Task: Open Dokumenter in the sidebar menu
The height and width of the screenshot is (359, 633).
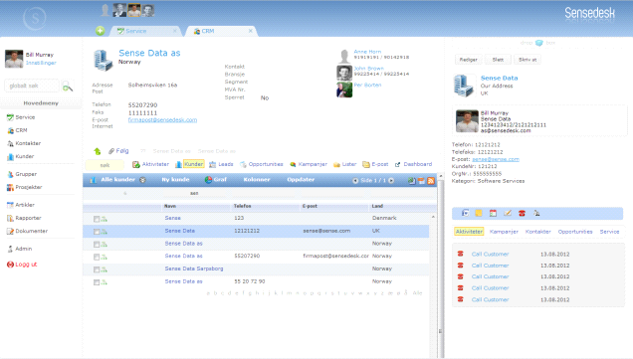Action: coord(32,231)
